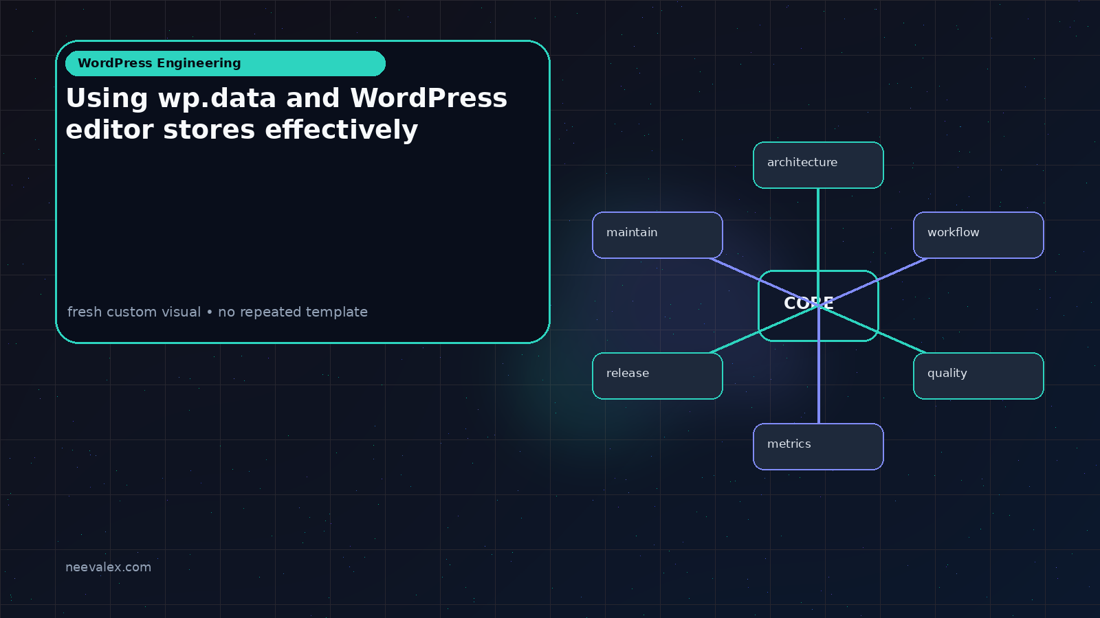The image size is (1100, 618).
Task: Click the WordPress Engineering badge
Action: click(225, 63)
